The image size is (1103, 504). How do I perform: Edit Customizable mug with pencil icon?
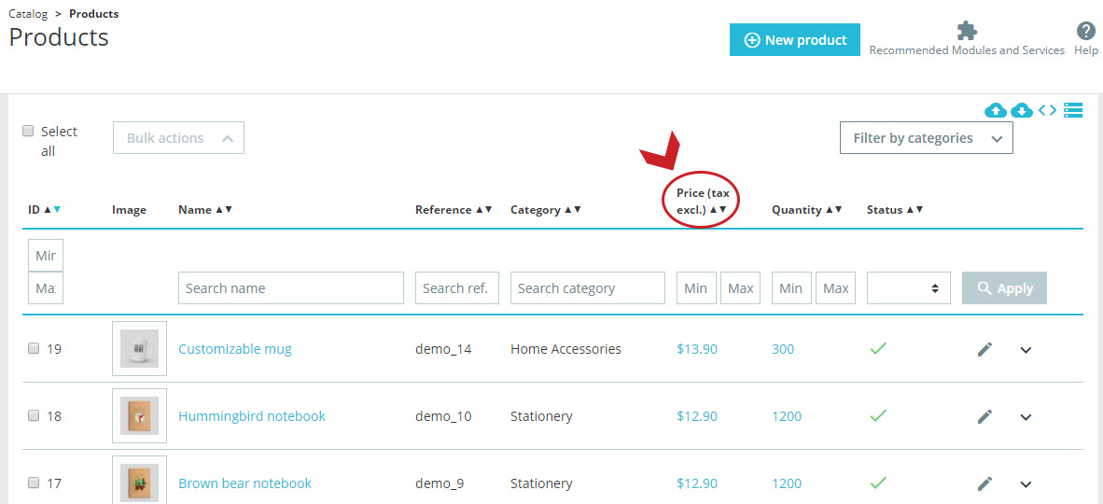click(984, 349)
